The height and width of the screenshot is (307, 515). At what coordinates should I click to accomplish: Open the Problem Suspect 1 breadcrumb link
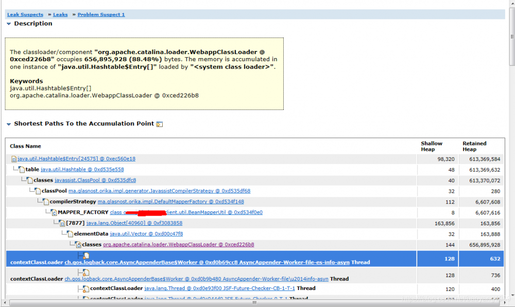click(x=101, y=14)
